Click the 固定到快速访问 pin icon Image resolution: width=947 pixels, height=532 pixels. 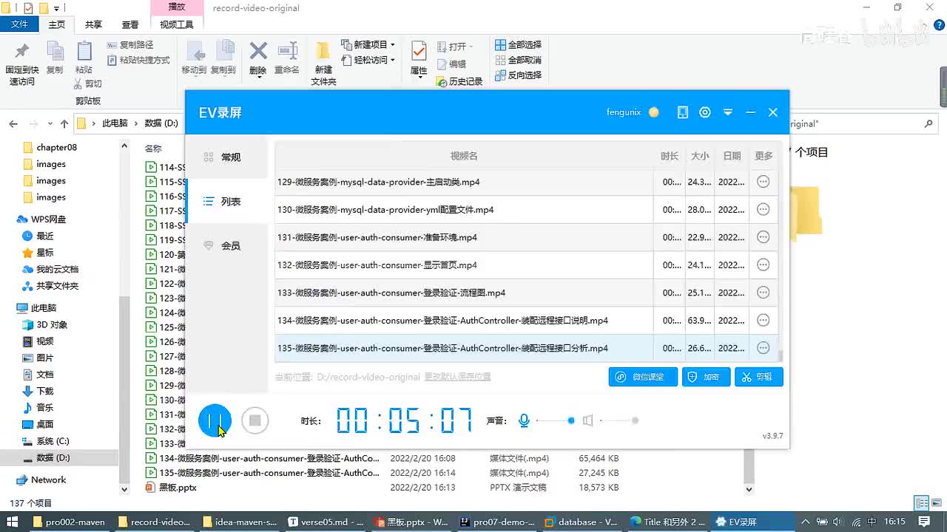tap(22, 51)
